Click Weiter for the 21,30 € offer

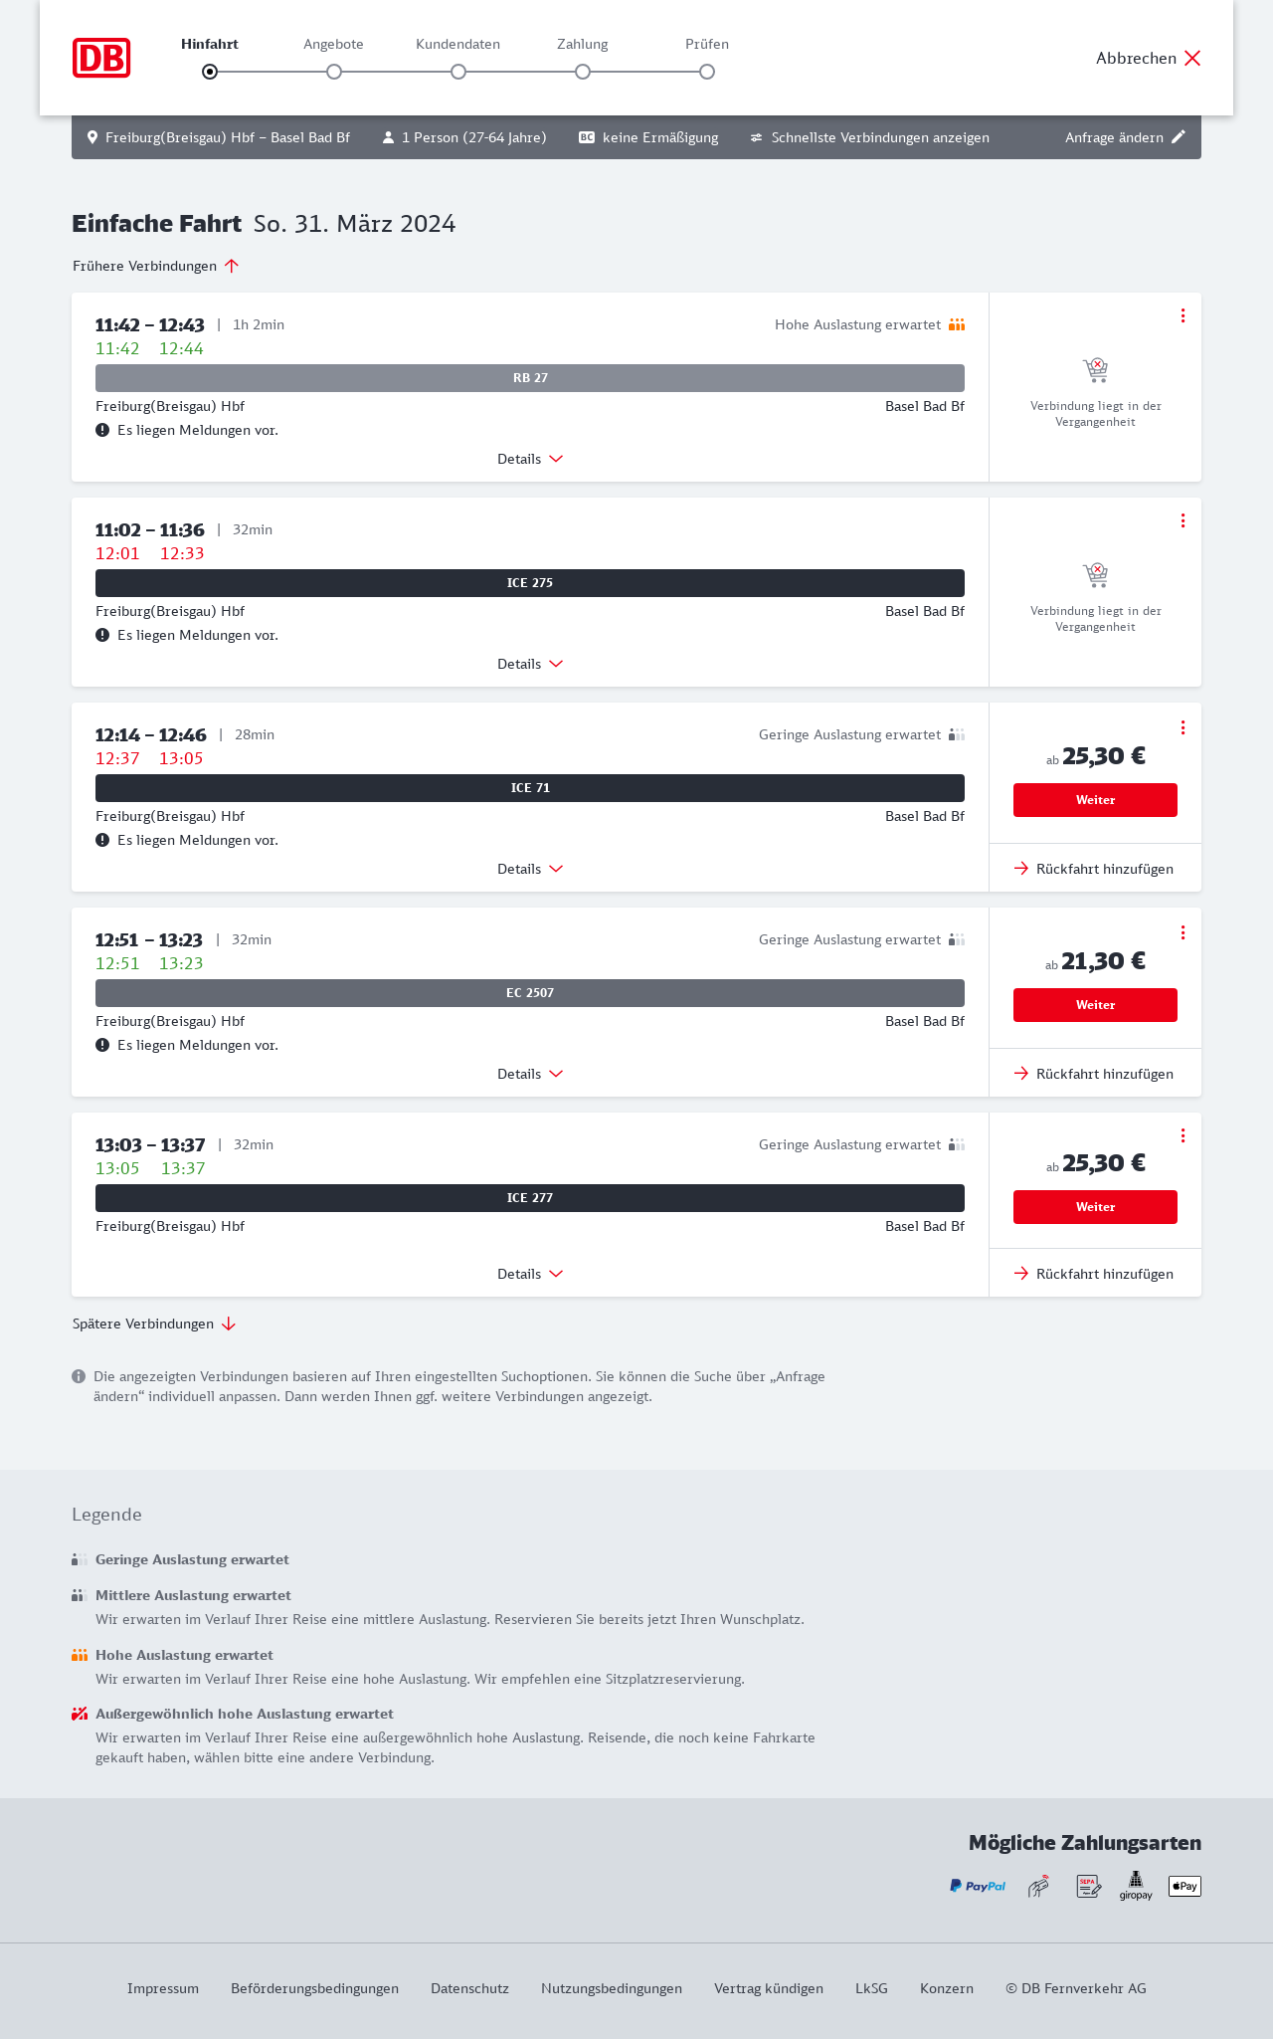[x=1095, y=1005]
